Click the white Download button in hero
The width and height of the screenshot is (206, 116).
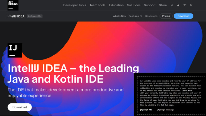coord(20,107)
